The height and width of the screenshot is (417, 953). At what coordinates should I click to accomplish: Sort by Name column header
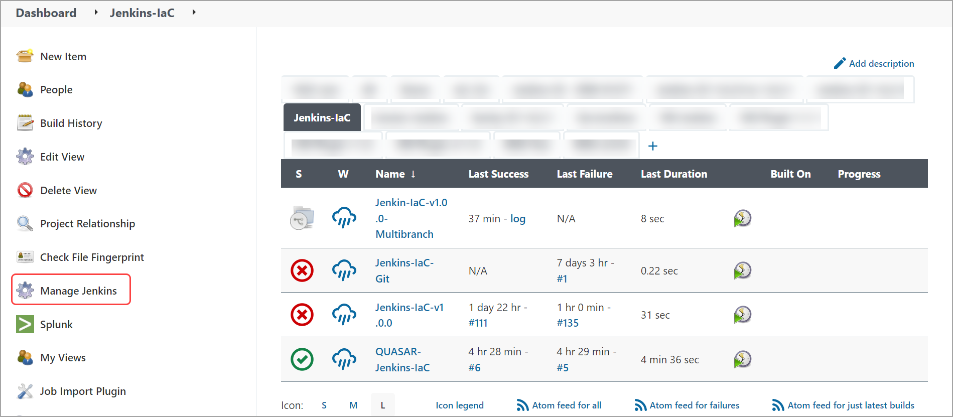[395, 174]
